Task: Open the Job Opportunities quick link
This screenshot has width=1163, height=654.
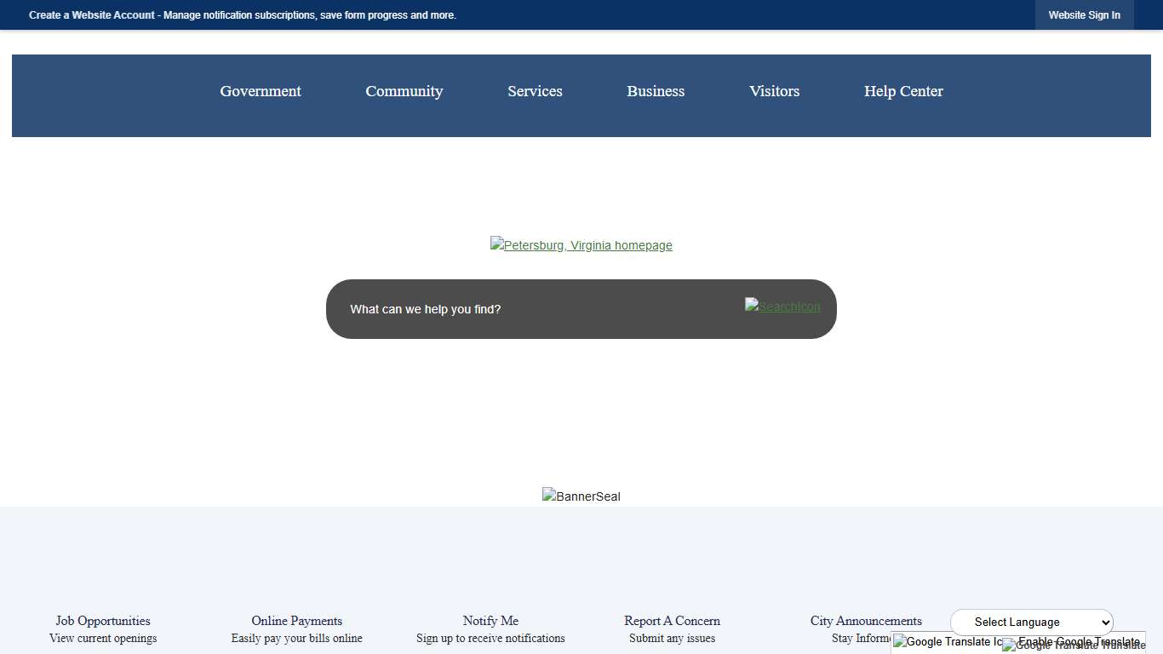Action: [x=103, y=622]
